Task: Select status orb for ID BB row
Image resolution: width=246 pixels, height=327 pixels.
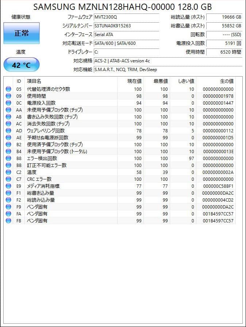Action: click(x=8, y=165)
